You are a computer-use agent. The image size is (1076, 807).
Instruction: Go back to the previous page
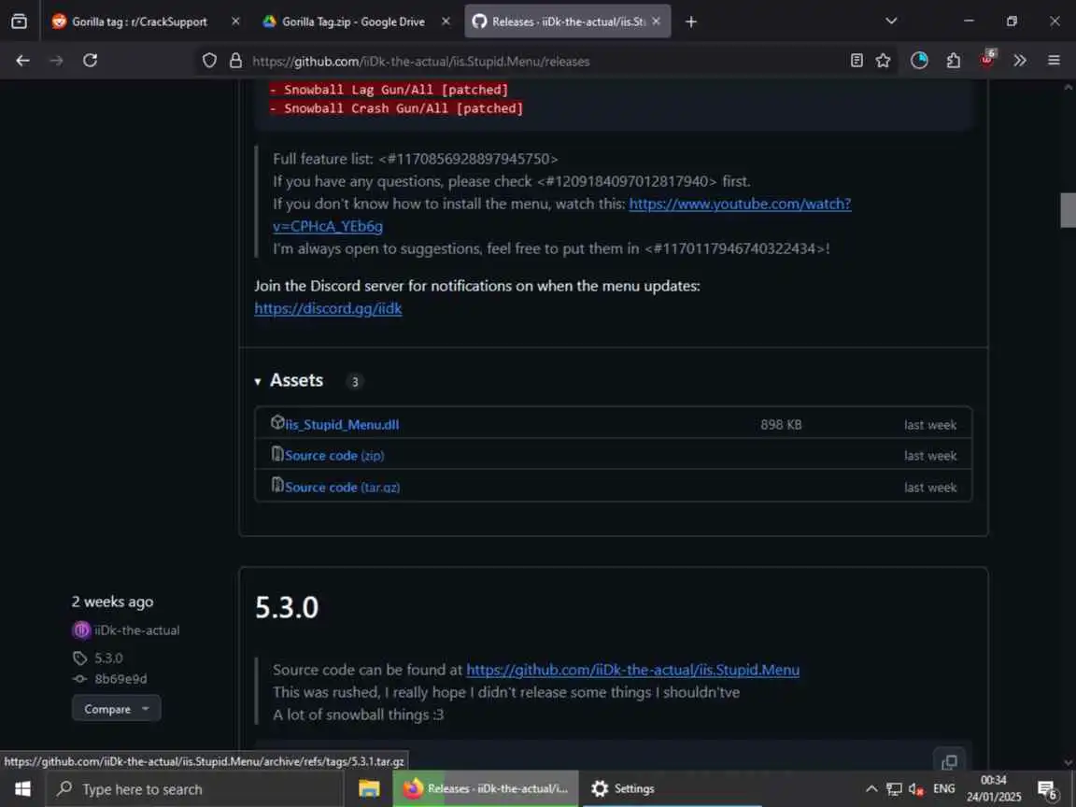[x=22, y=61]
